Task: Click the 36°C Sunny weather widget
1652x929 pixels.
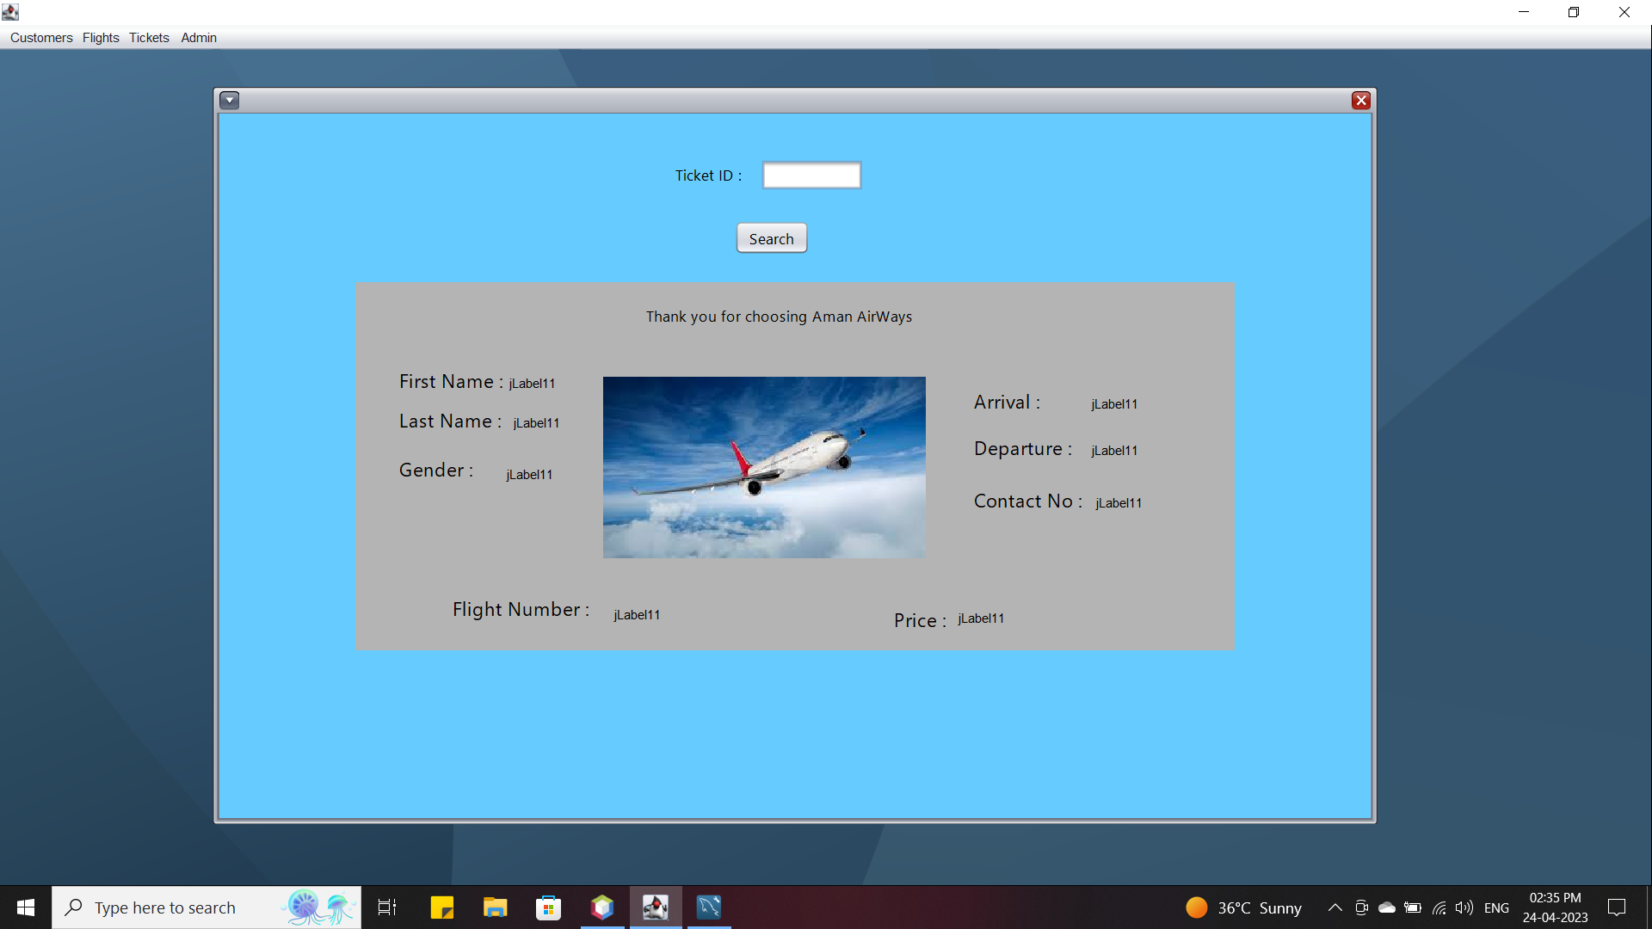Action: [x=1244, y=907]
